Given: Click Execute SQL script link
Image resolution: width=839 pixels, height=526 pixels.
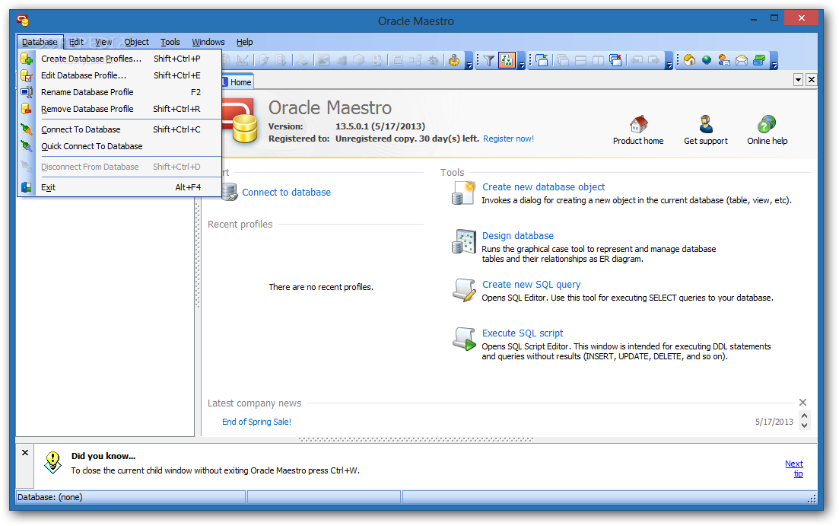Looking at the screenshot, I should tap(523, 333).
